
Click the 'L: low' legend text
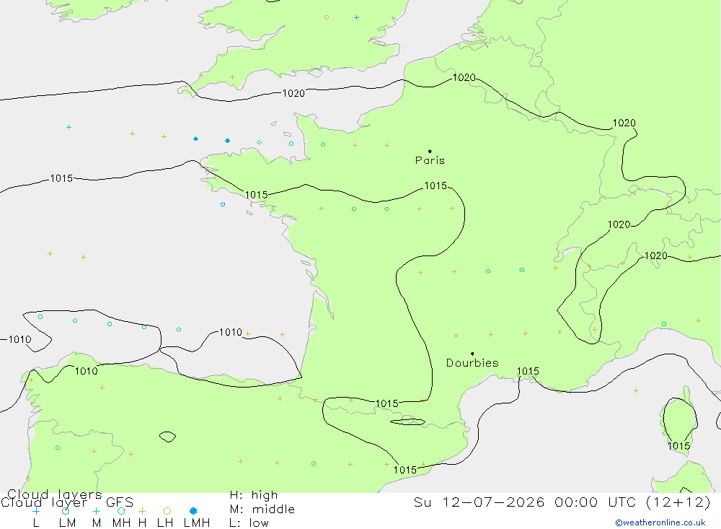[249, 523]
